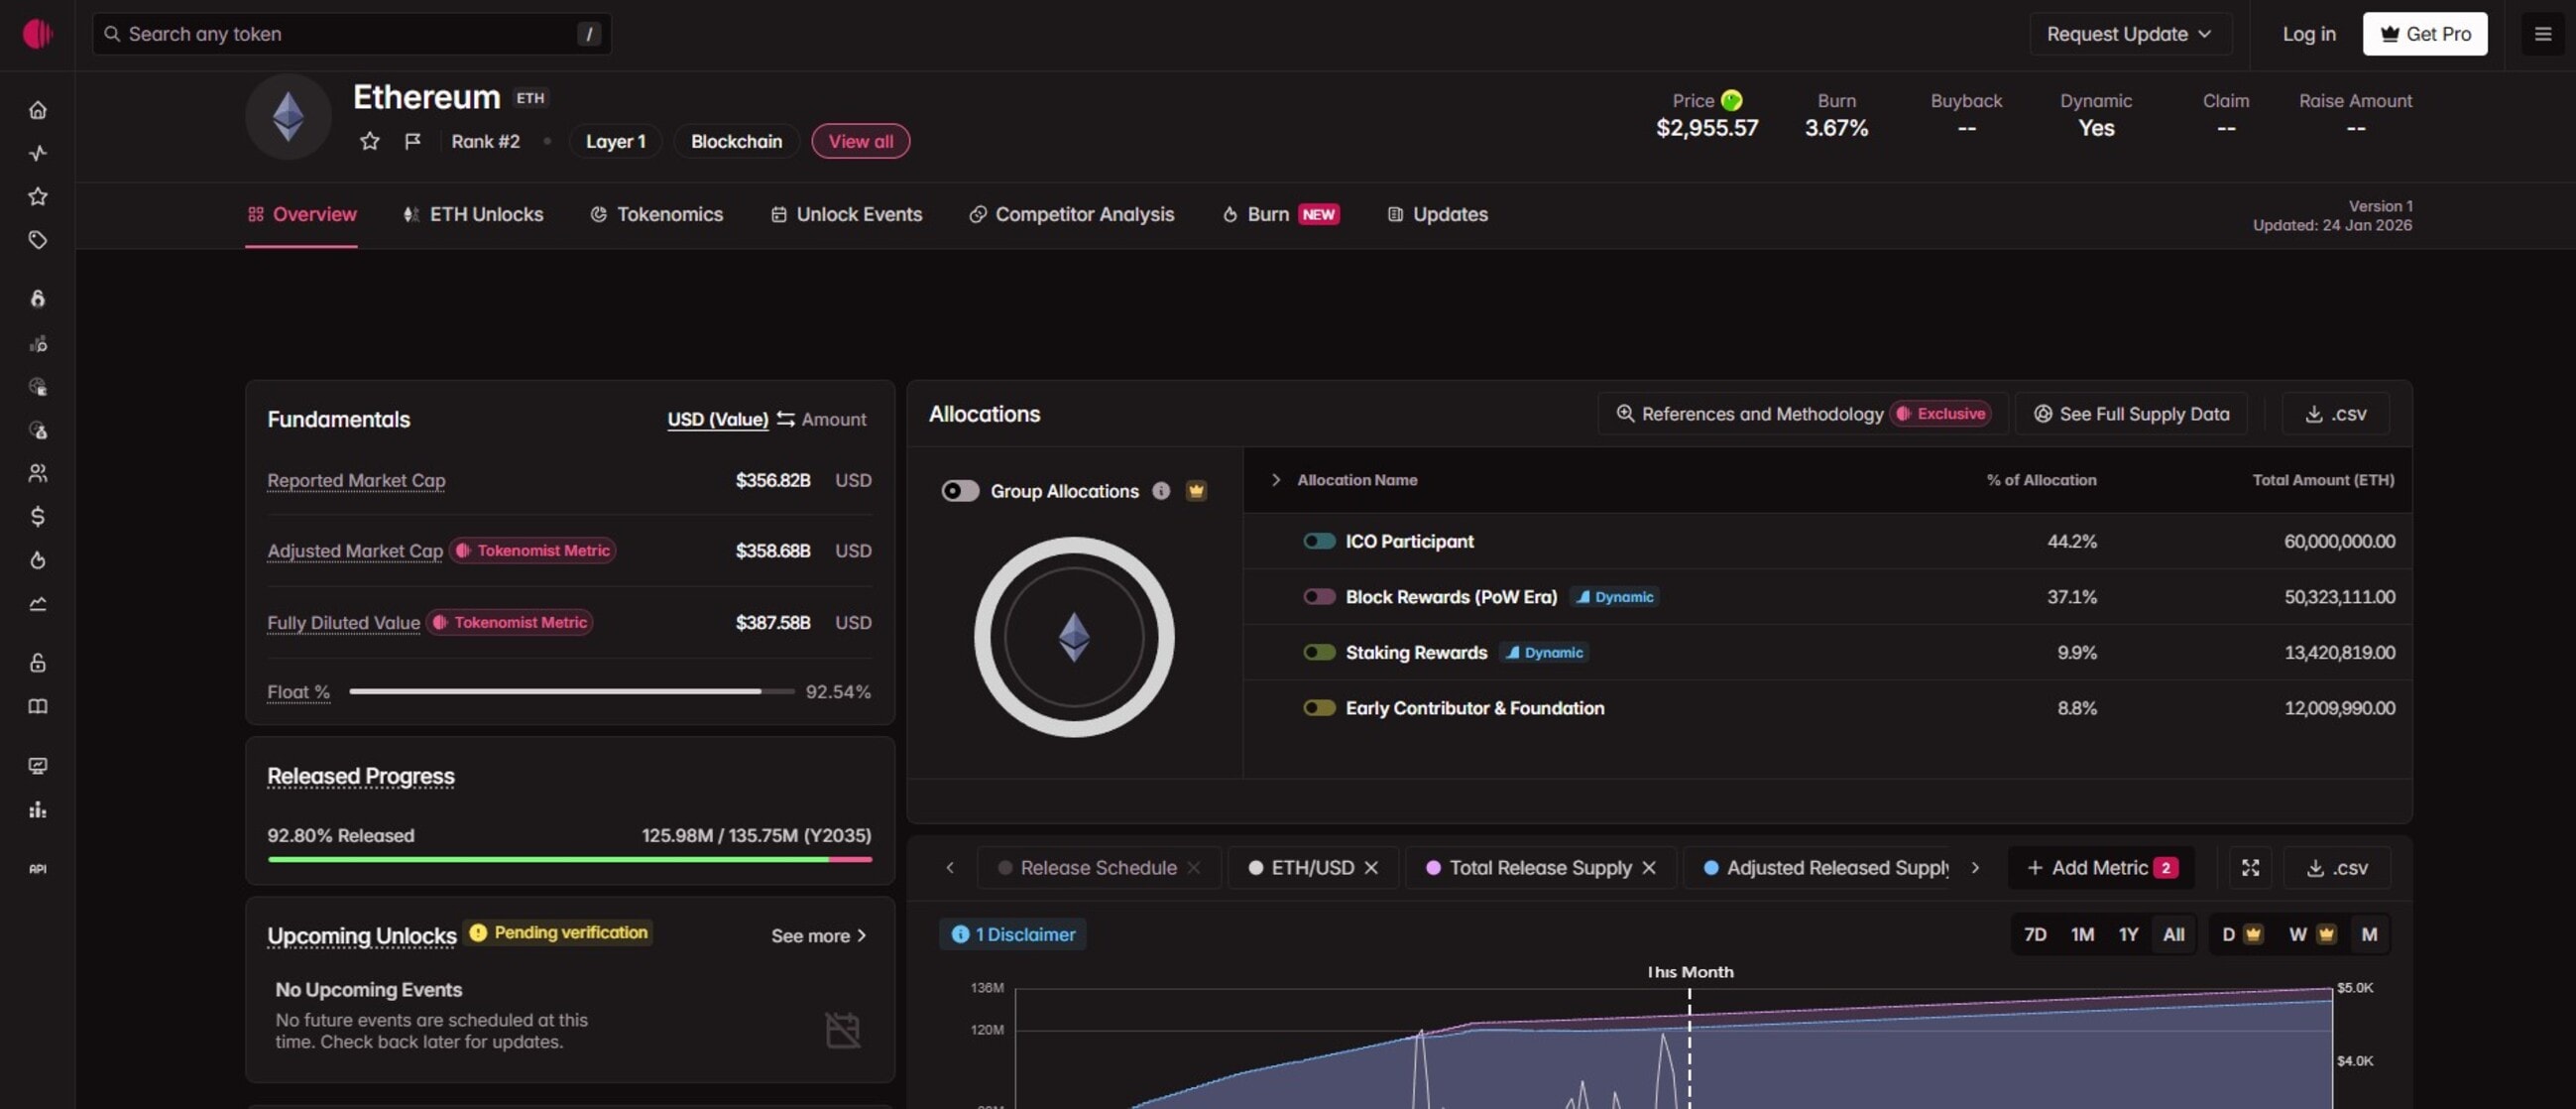The width and height of the screenshot is (2576, 1109).
Task: Expand the Allocation Name chevron
Action: click(x=1276, y=479)
